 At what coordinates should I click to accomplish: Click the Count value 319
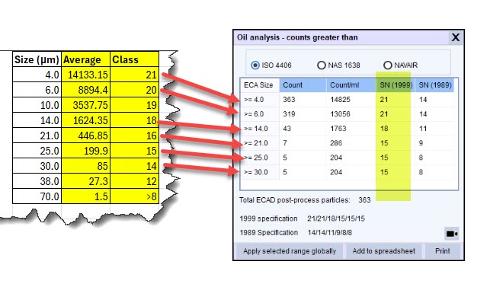[289, 114]
